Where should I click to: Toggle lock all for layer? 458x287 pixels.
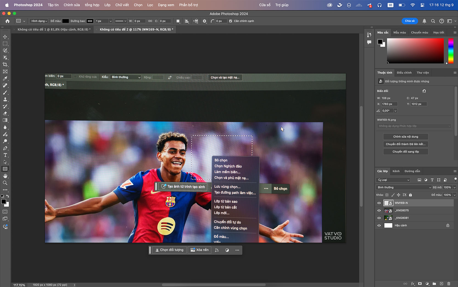410,195
